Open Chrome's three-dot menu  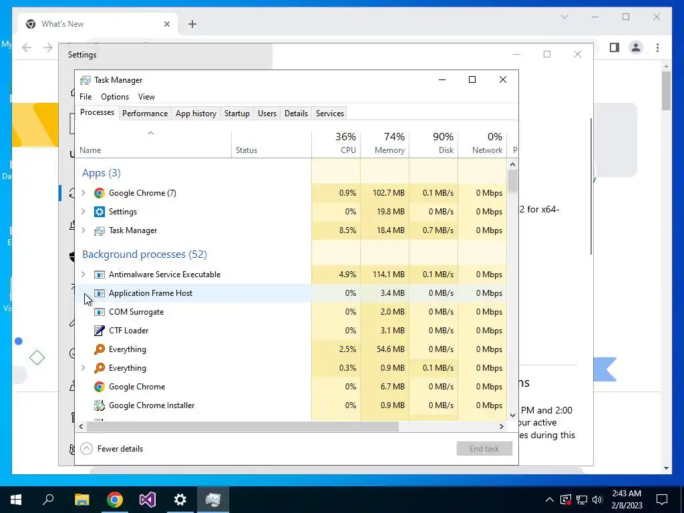pos(657,47)
